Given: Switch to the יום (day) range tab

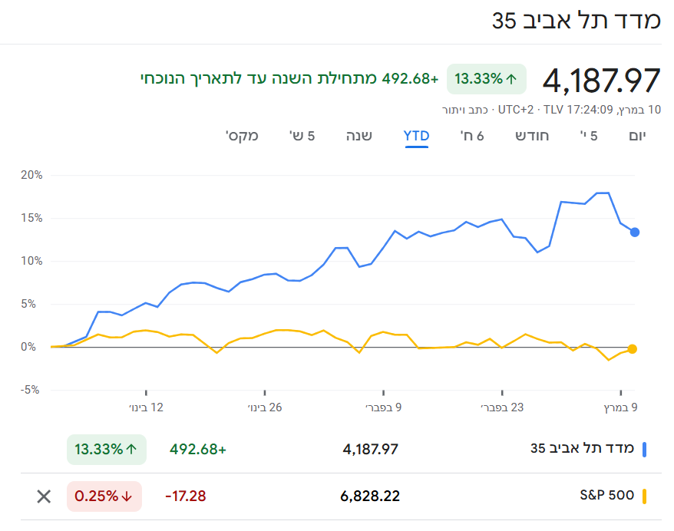Looking at the screenshot, I should tap(637, 137).
